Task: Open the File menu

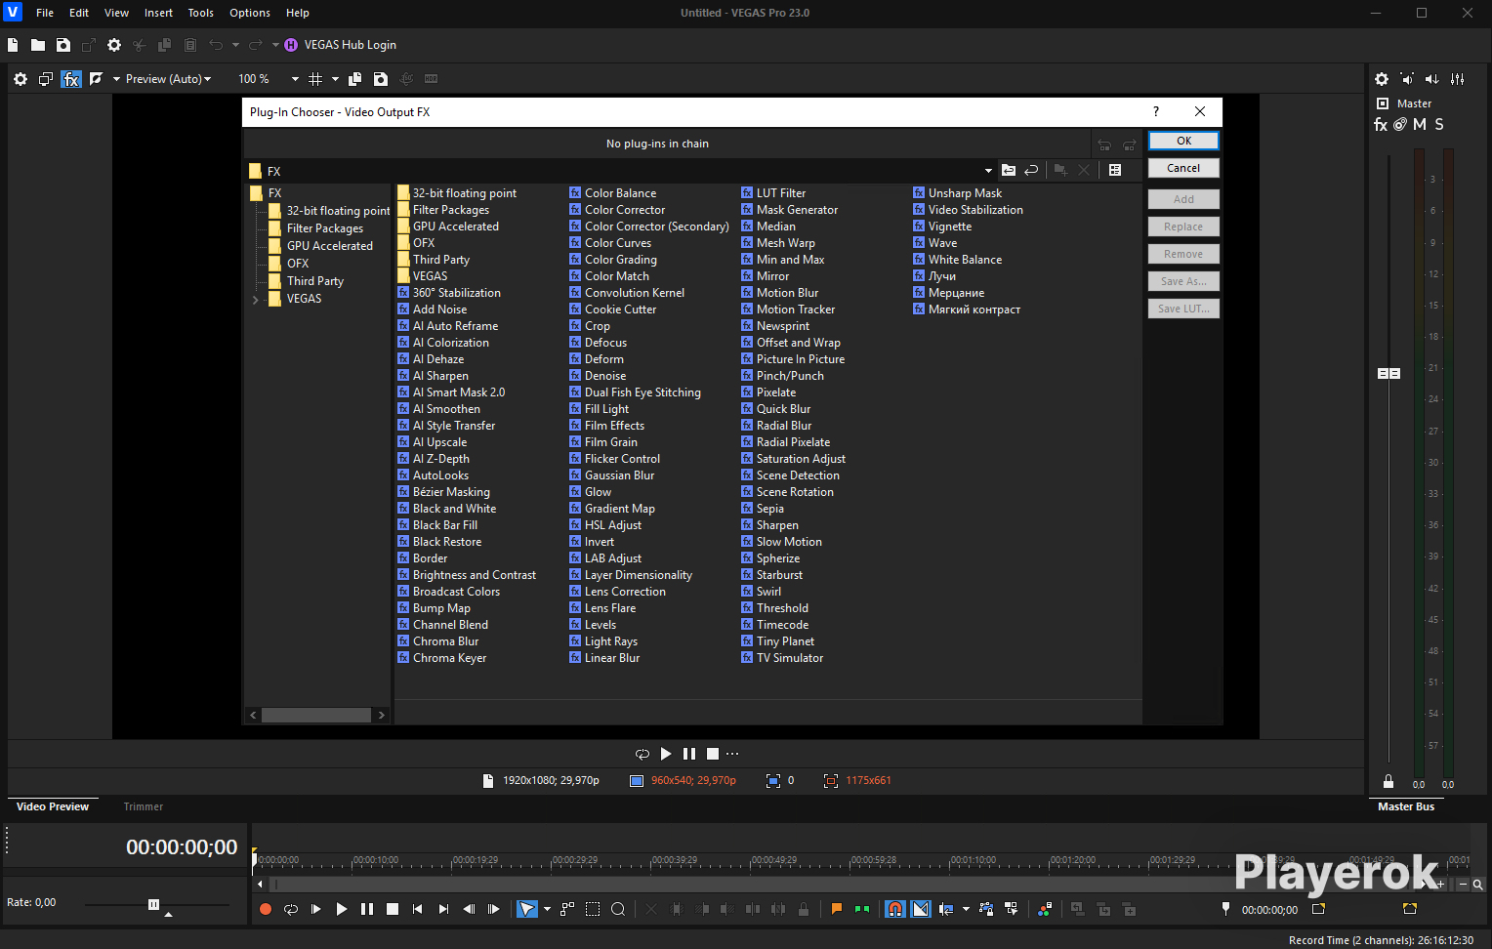Action: click(45, 13)
